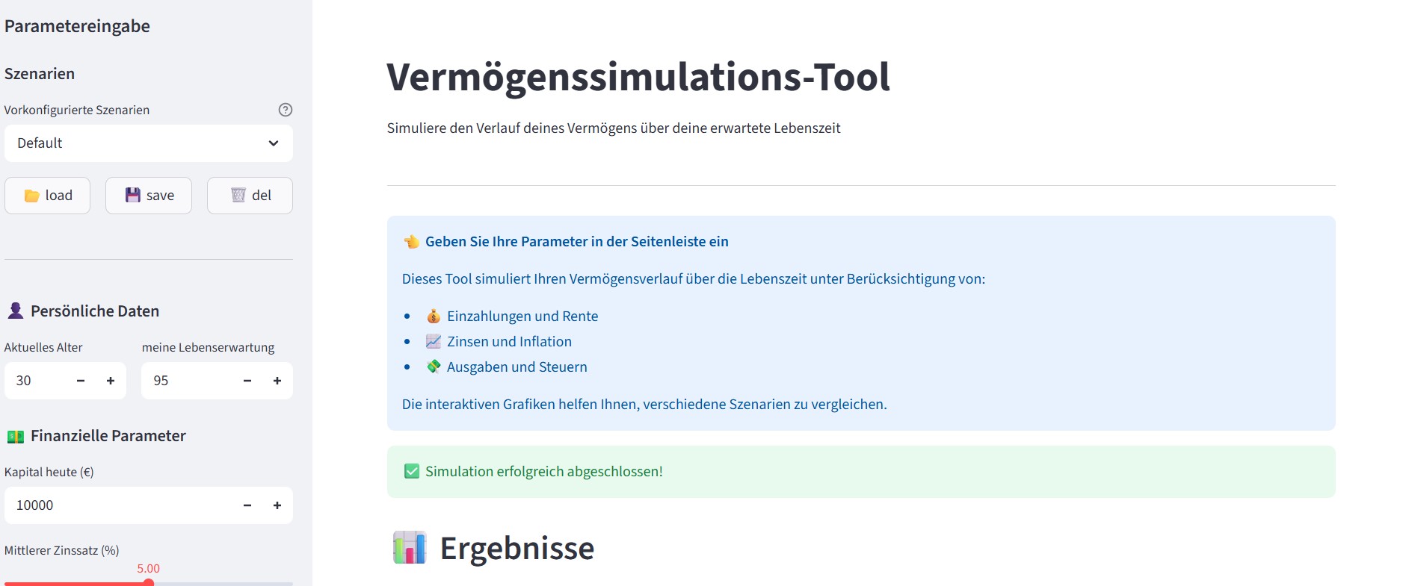
Task: Increase meine Lebenserwartung with plus button
Action: 277,381
